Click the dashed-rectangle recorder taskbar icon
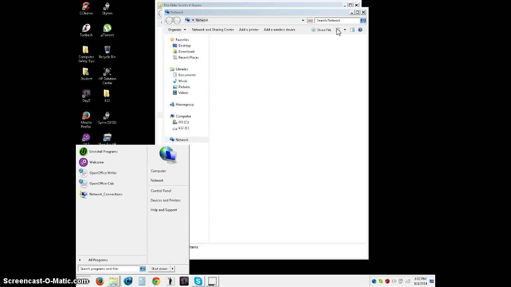This screenshot has width=511, height=287. (x=212, y=281)
